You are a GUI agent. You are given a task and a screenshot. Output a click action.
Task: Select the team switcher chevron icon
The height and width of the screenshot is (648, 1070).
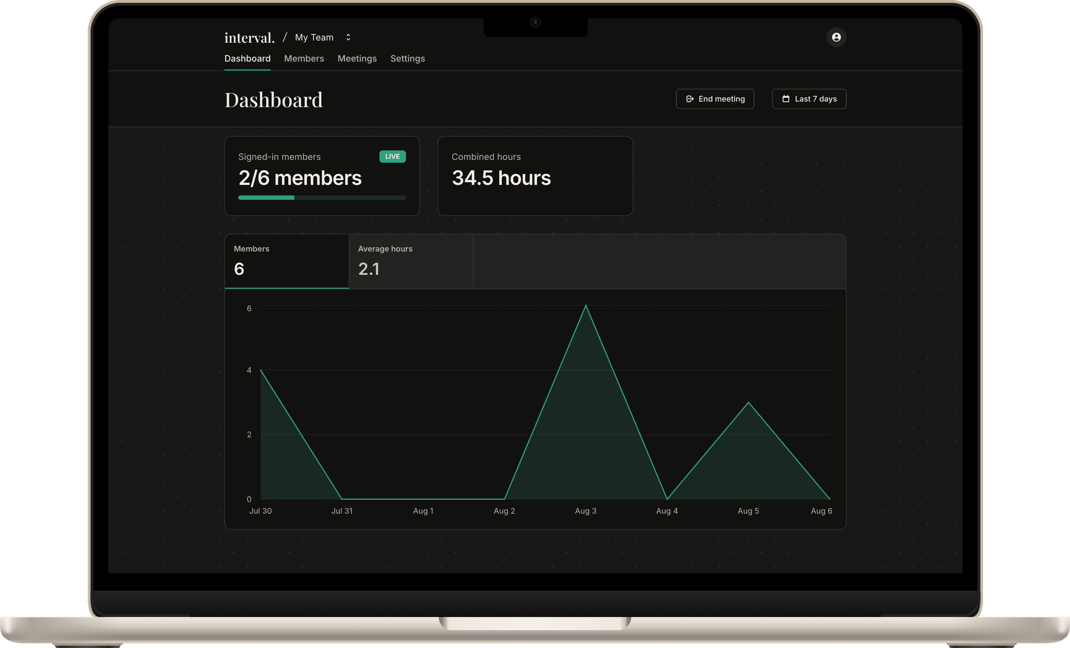click(348, 37)
